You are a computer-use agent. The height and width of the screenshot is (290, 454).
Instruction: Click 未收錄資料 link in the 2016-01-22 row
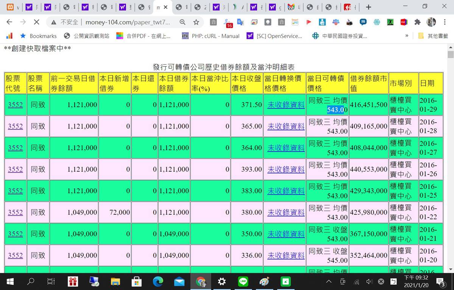point(286,212)
